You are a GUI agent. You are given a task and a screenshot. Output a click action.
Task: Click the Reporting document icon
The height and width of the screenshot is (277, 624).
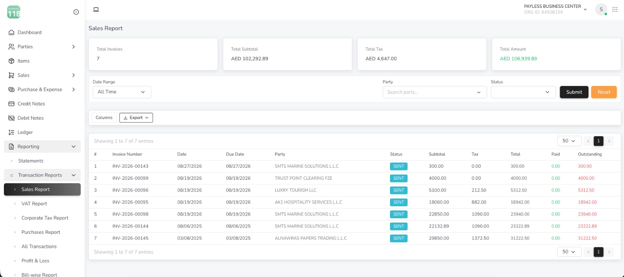point(11,147)
